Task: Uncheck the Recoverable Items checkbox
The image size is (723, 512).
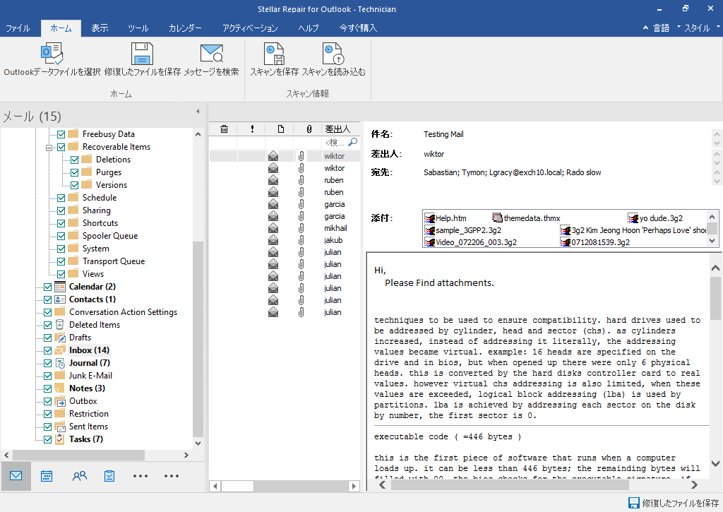Action: (x=61, y=147)
